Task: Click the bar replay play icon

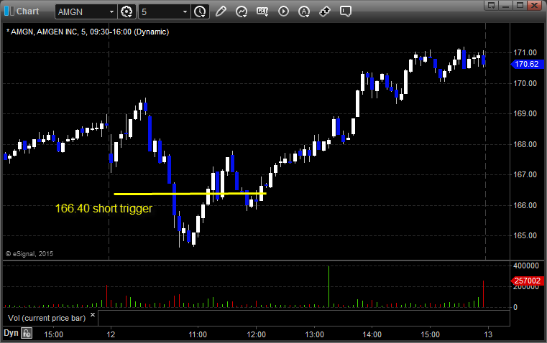Action: click(x=283, y=11)
